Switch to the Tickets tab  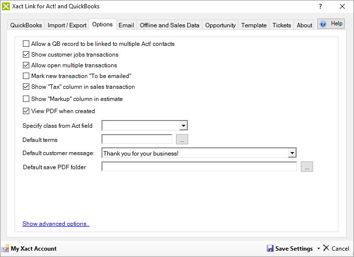281,25
